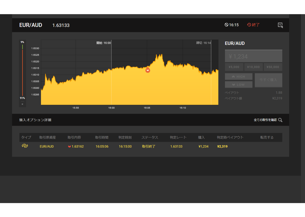The width and height of the screenshot is (305, 217).
Task: Open the 全ての取引を確認 link
Action: coord(265,120)
